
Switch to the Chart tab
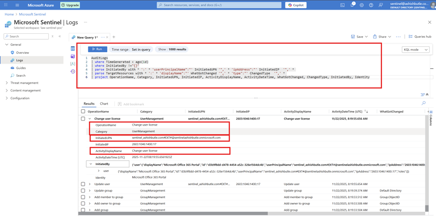click(x=104, y=104)
